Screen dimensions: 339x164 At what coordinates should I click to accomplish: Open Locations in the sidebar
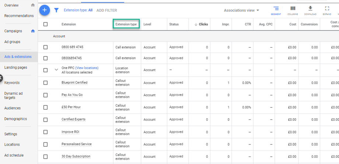pyautogui.click(x=12, y=144)
